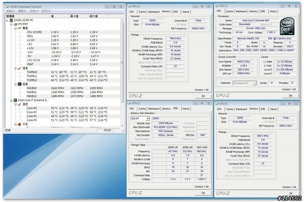Click the scroll-down arrow in Hardware Monitor

pyautogui.click(x=122, y=125)
